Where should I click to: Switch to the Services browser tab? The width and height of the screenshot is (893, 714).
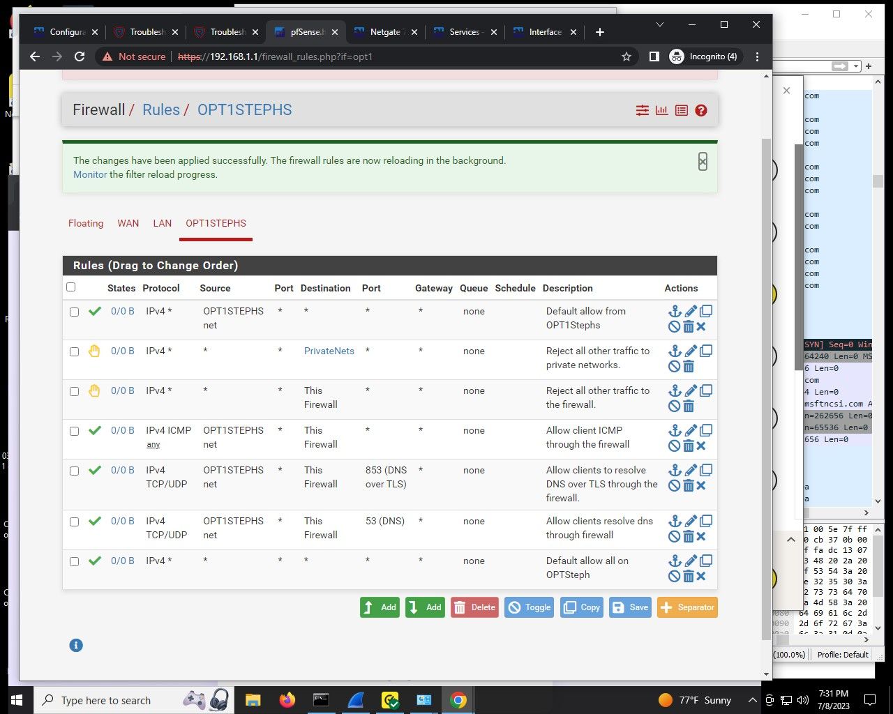point(465,32)
